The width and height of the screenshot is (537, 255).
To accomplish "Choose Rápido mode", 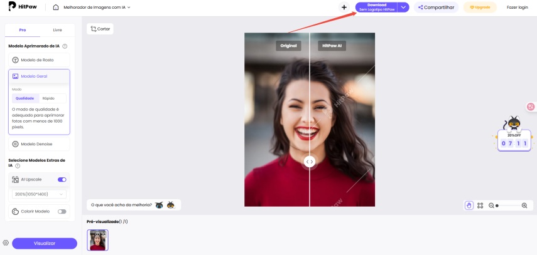I will click(x=48, y=98).
